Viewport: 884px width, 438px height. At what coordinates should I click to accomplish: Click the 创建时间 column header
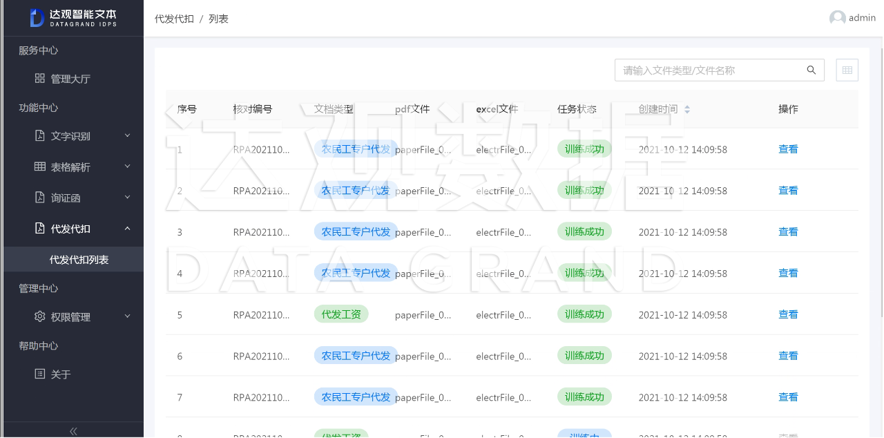(658, 109)
